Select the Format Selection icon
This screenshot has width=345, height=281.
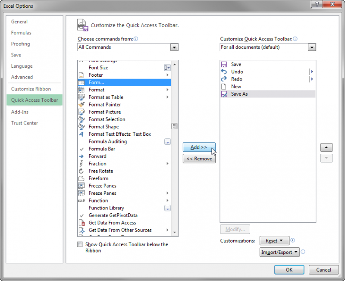[81, 119]
